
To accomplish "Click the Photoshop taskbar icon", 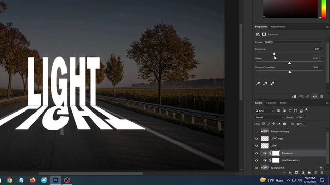I will [56, 180].
